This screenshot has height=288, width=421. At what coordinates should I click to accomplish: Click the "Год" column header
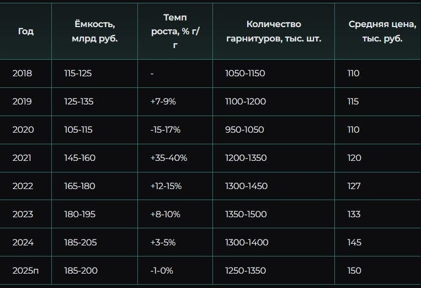pos(25,32)
